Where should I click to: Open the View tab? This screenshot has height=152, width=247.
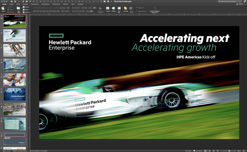[73, 4]
